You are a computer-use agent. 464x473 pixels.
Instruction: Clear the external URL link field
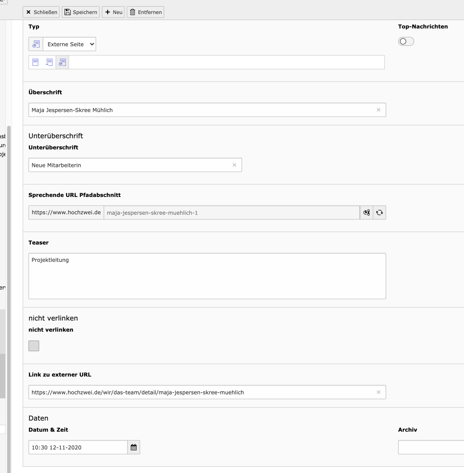(378, 392)
